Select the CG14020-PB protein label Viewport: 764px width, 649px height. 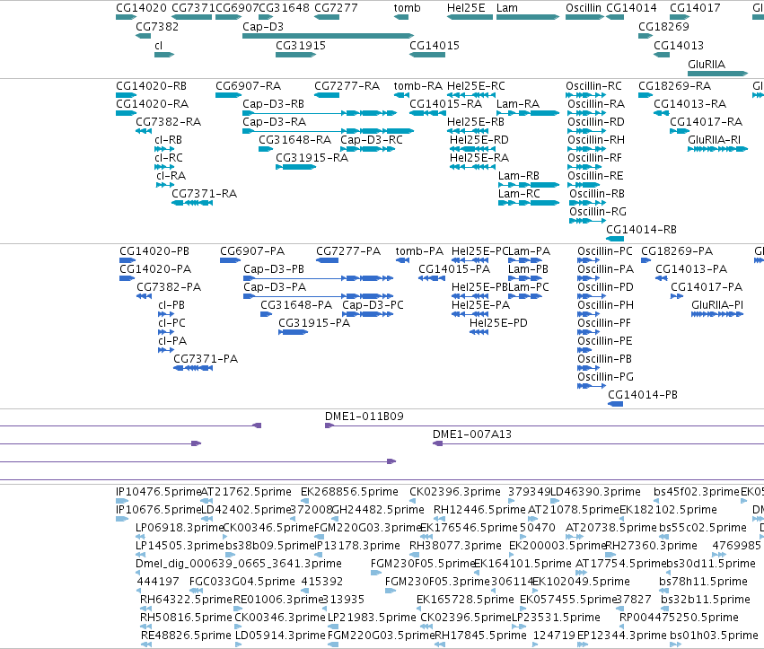pos(154,251)
